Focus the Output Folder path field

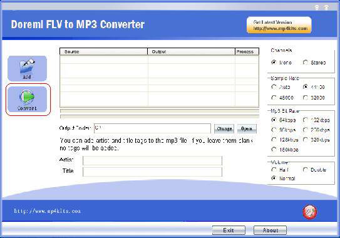point(152,128)
